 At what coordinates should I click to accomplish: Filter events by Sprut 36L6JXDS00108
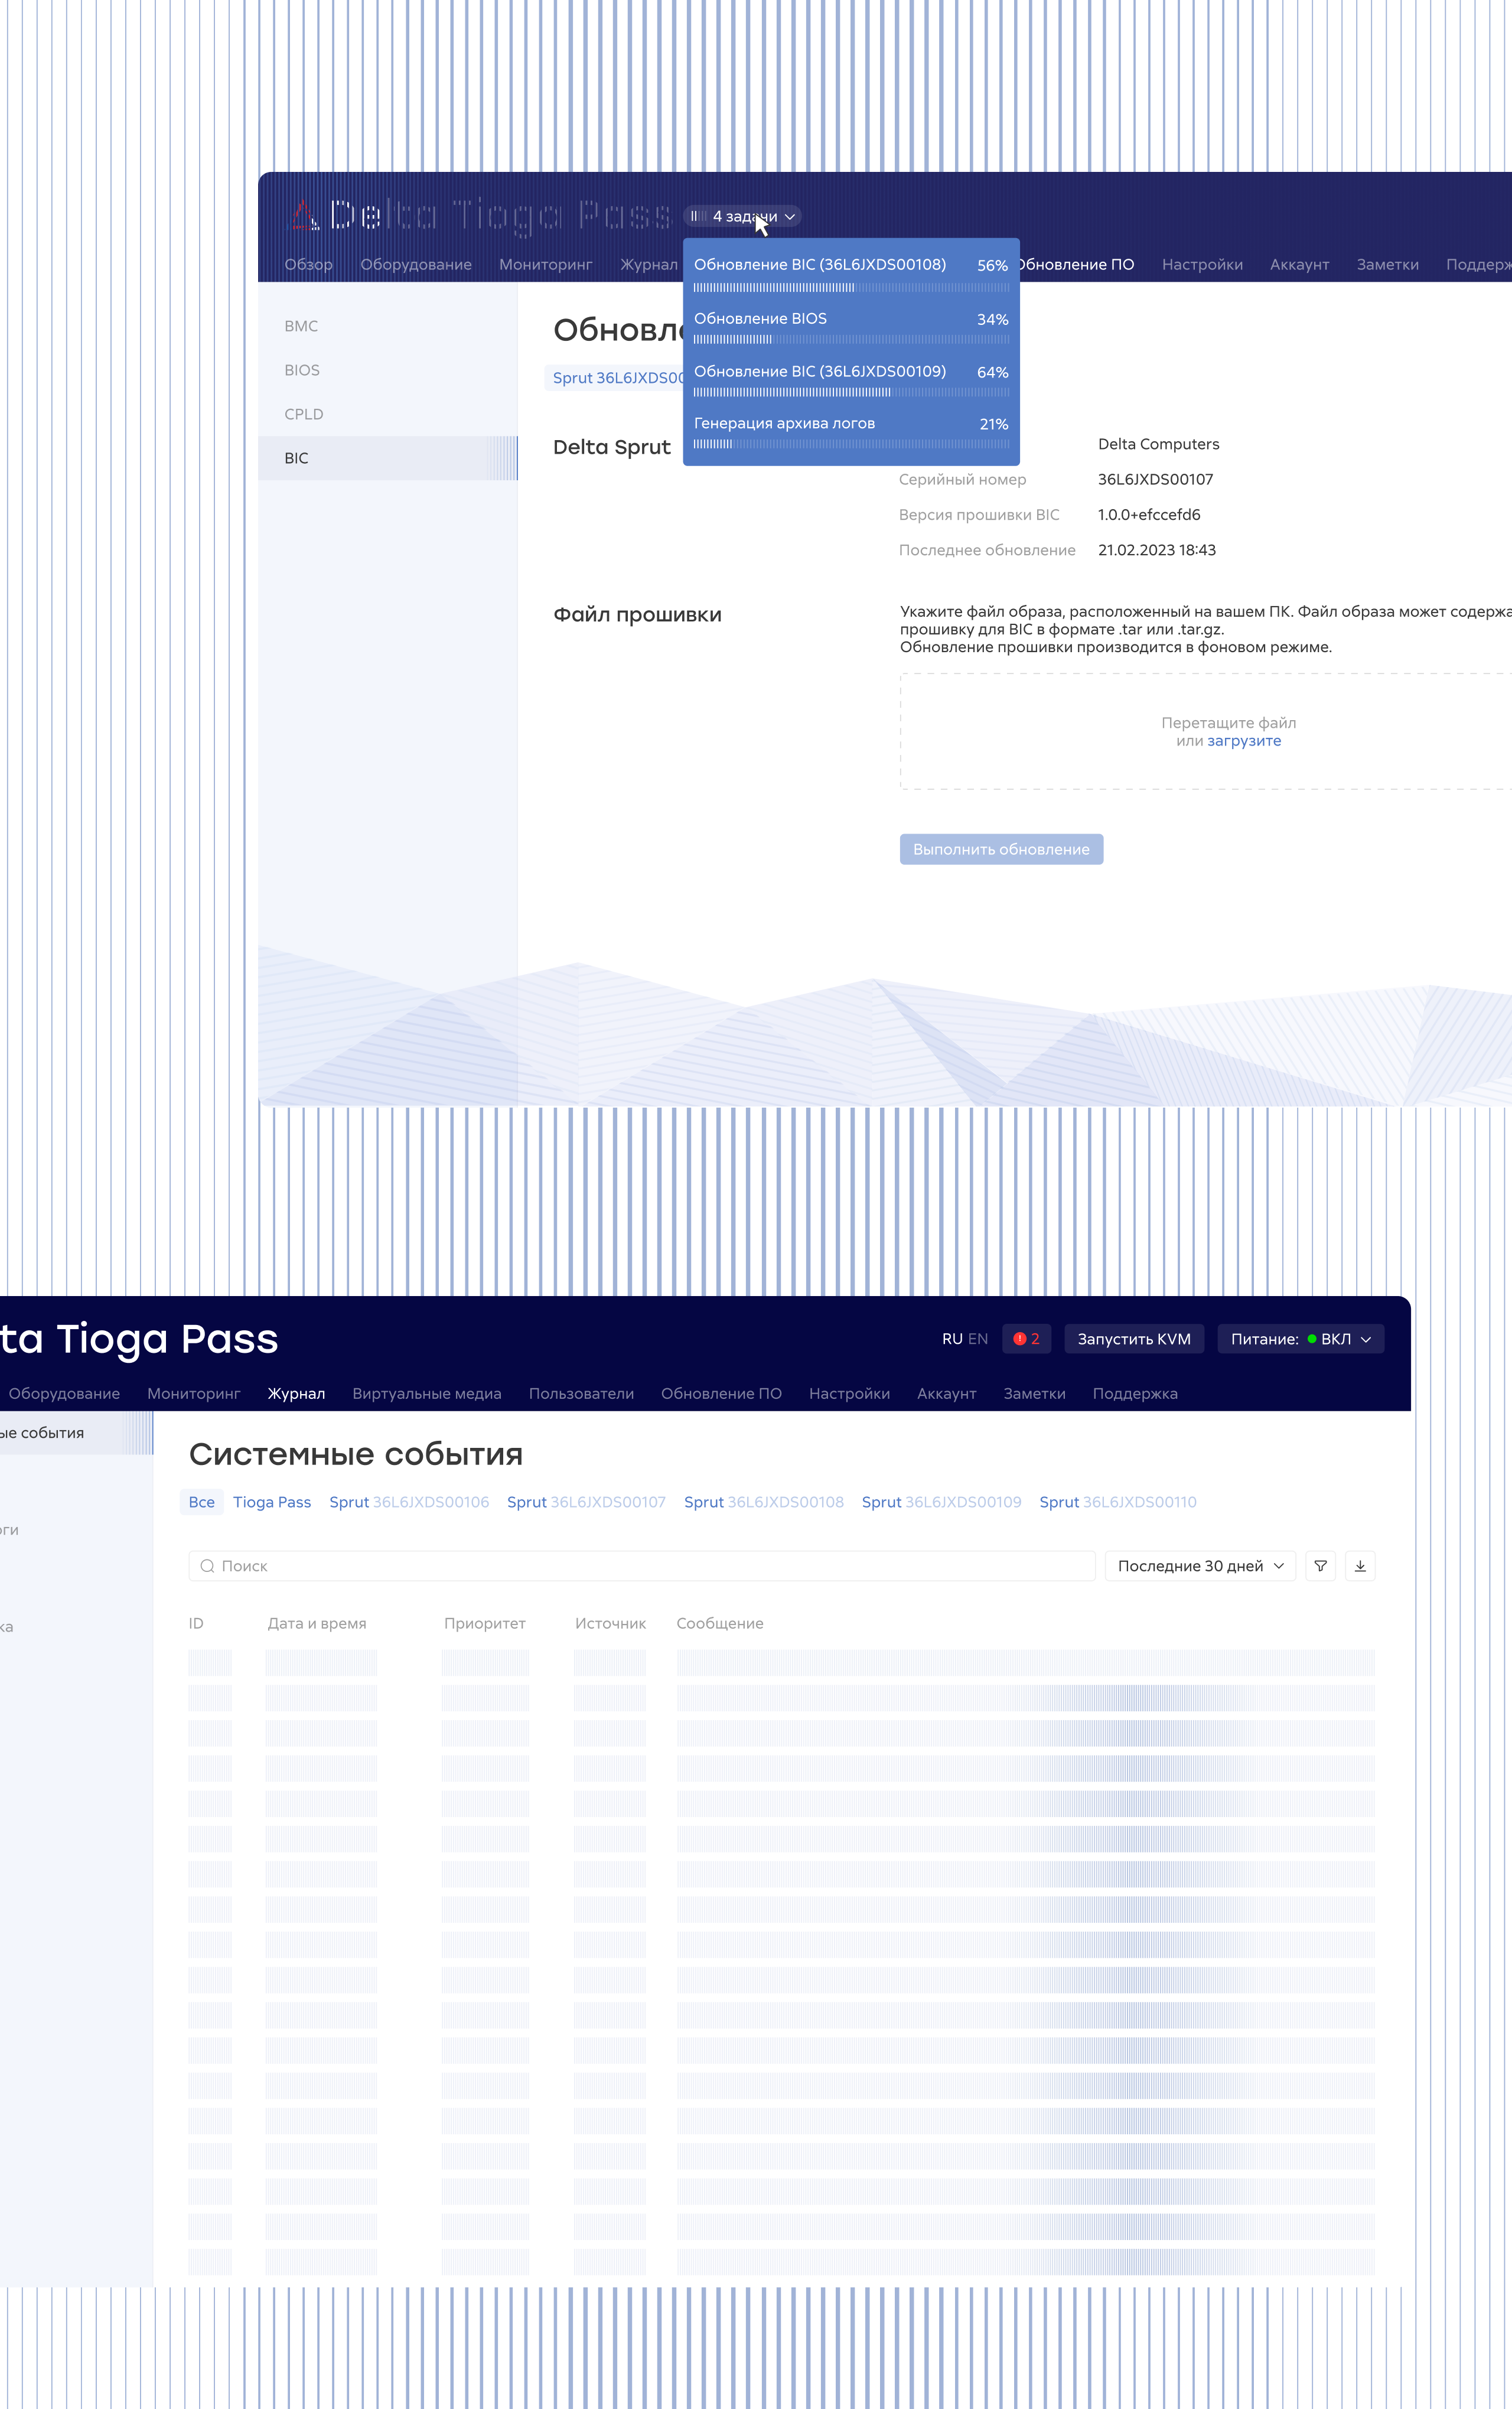click(763, 1502)
